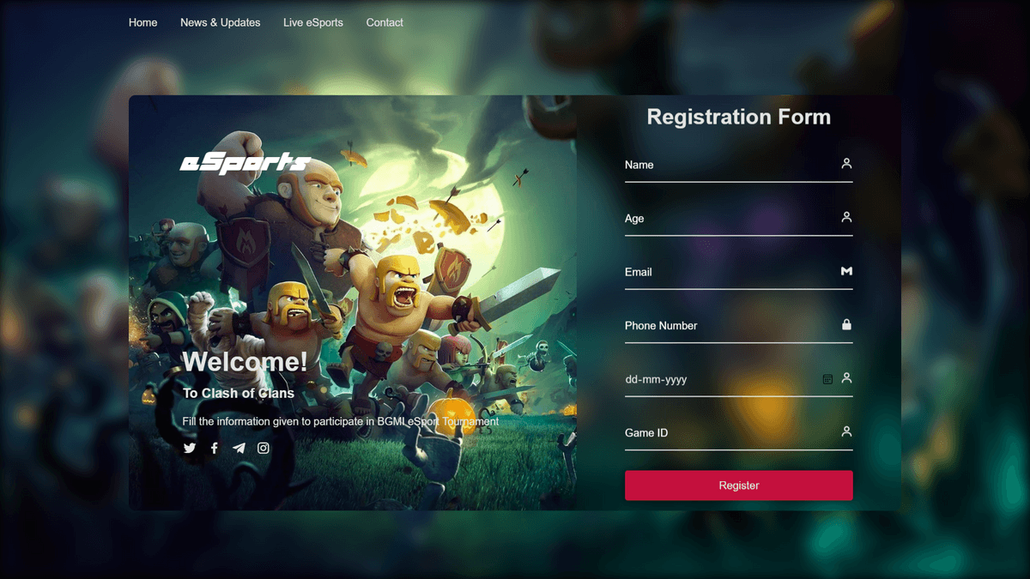The height and width of the screenshot is (579, 1030).
Task: Click the Telegram paper plane icon
Action: [239, 448]
